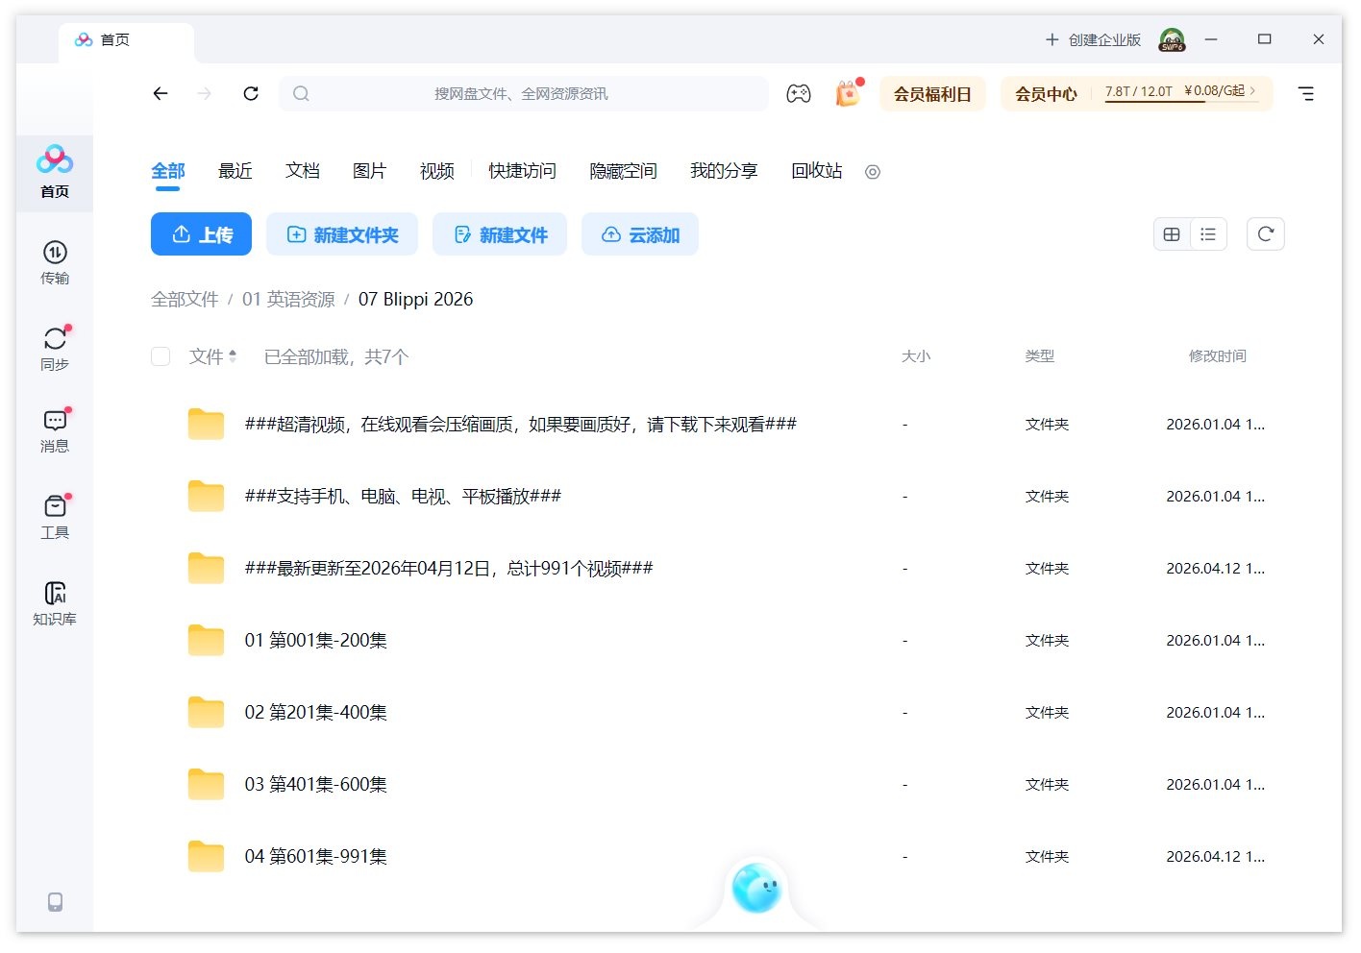This screenshot has height=953, width=1361.
Task: Switch to grid view layout
Action: (1172, 234)
